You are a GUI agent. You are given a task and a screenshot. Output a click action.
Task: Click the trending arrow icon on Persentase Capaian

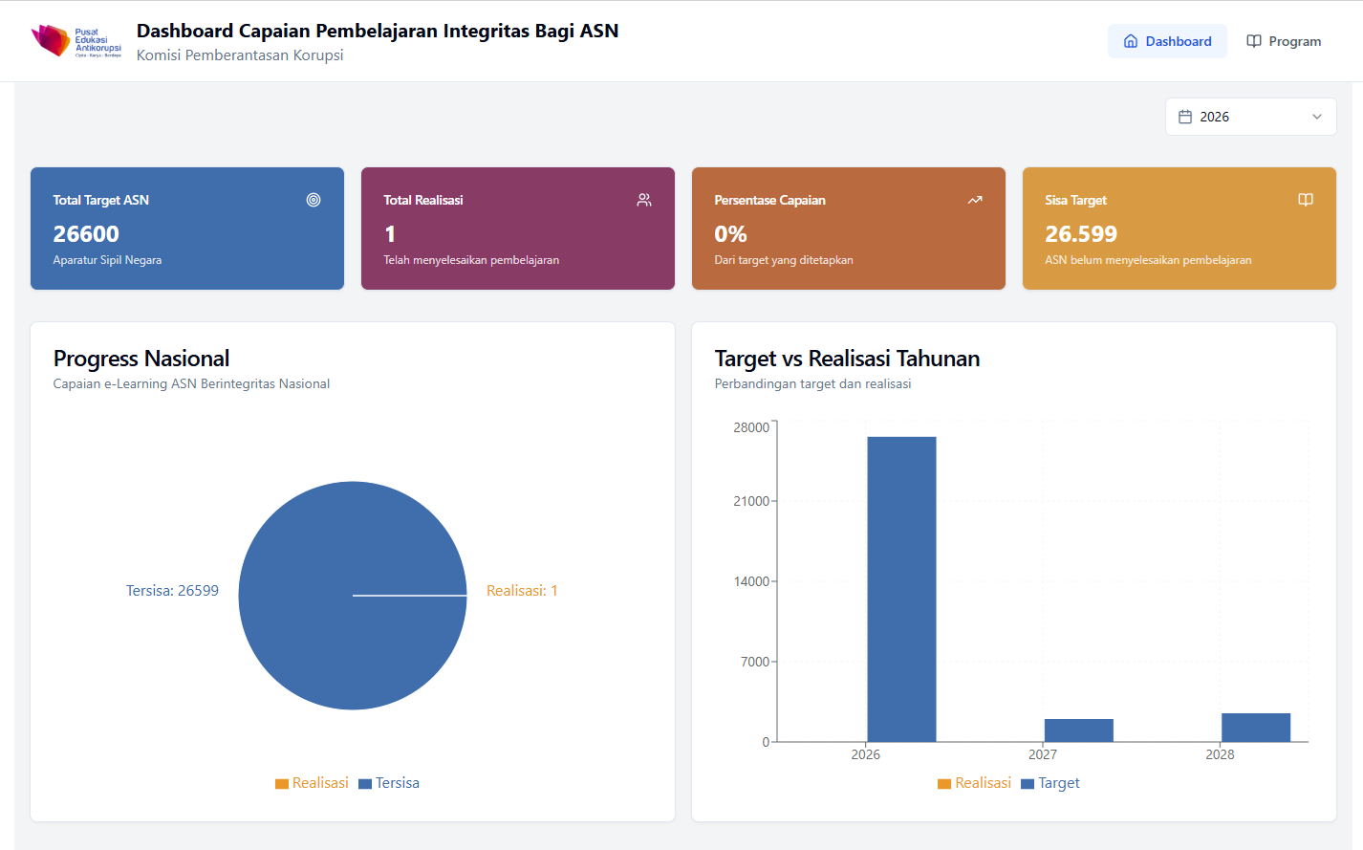pos(975,200)
